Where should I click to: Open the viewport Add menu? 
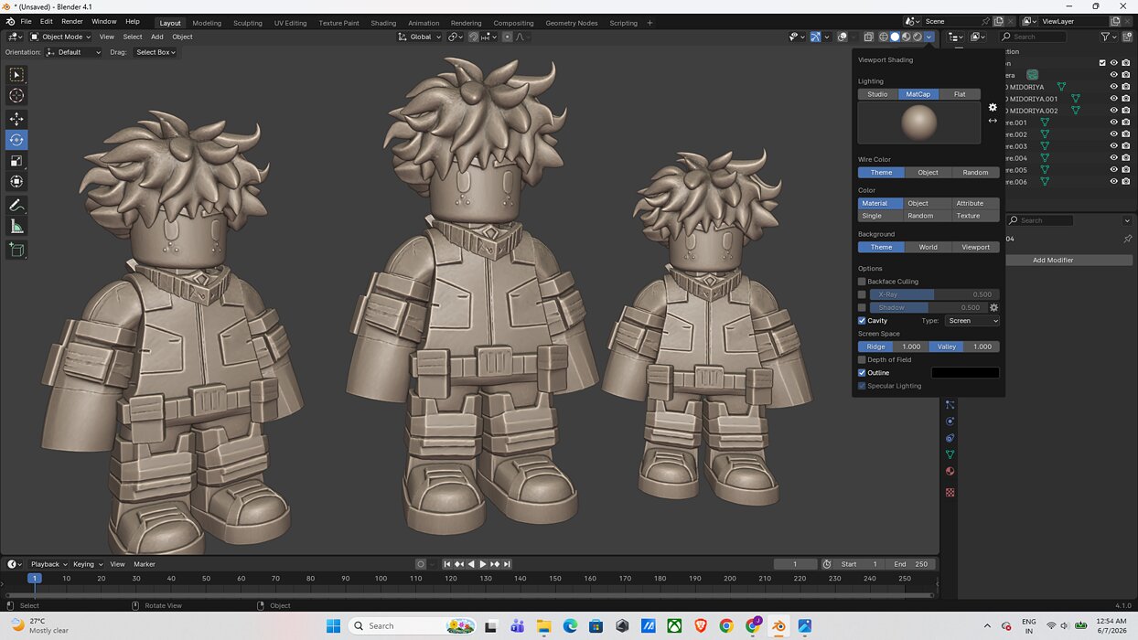156,37
